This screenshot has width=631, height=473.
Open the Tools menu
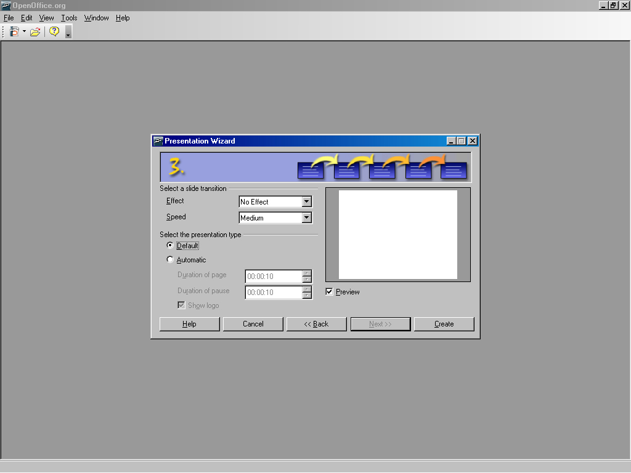(69, 18)
